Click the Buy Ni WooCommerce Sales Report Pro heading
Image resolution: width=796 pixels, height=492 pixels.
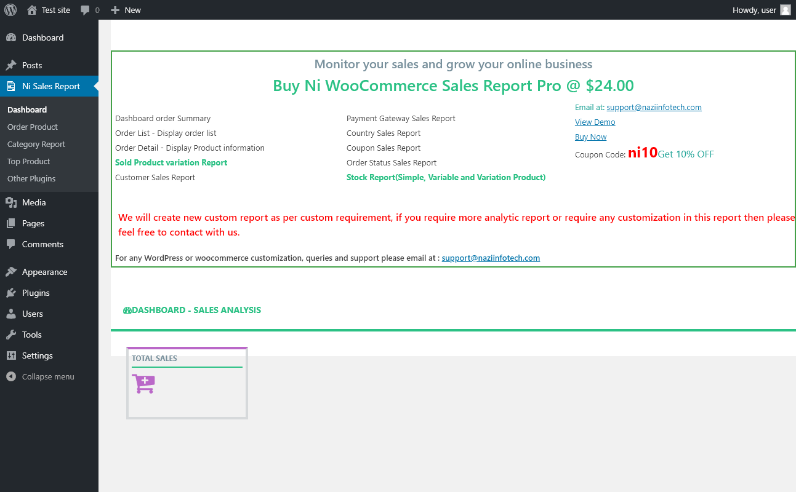coord(453,85)
